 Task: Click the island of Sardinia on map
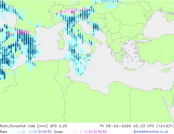coord(61,44)
